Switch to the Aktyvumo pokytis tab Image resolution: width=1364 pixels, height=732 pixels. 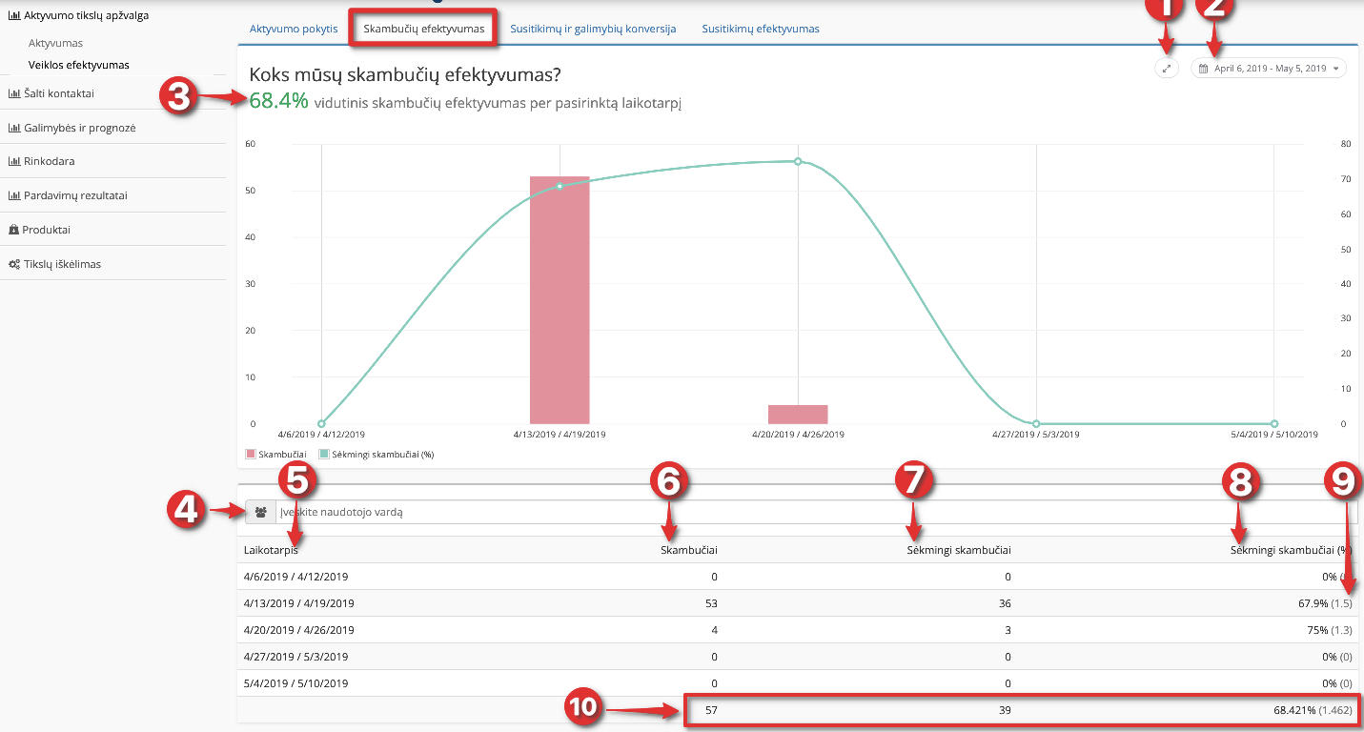[294, 29]
